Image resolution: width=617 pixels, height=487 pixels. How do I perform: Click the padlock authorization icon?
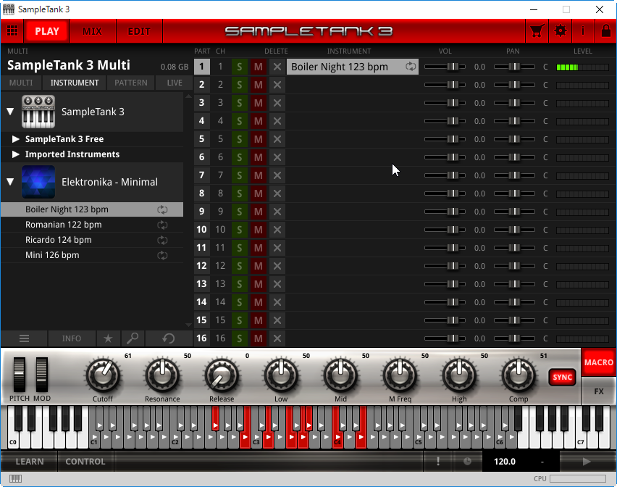pos(606,30)
